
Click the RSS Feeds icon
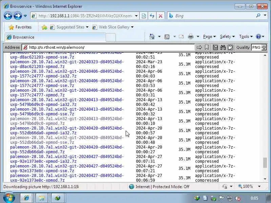click(167, 37)
